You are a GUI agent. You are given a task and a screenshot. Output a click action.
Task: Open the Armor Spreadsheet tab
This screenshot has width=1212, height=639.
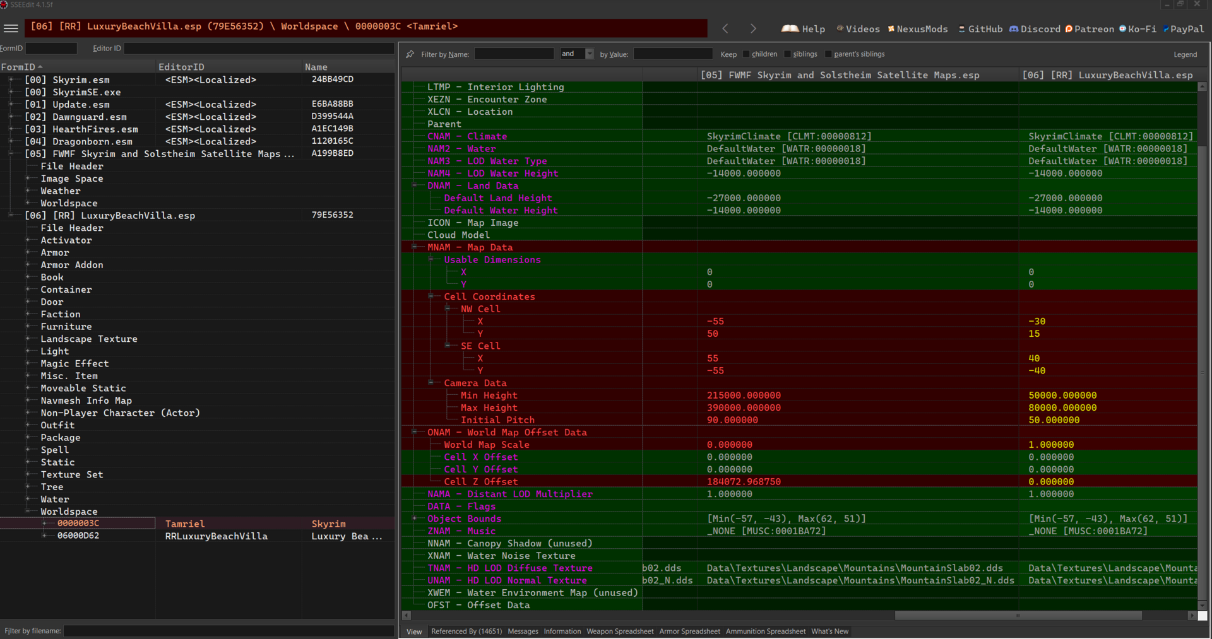coord(689,631)
